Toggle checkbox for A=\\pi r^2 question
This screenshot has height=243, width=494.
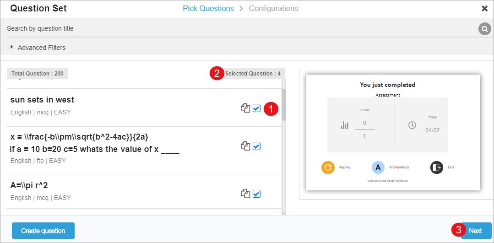[x=256, y=194]
